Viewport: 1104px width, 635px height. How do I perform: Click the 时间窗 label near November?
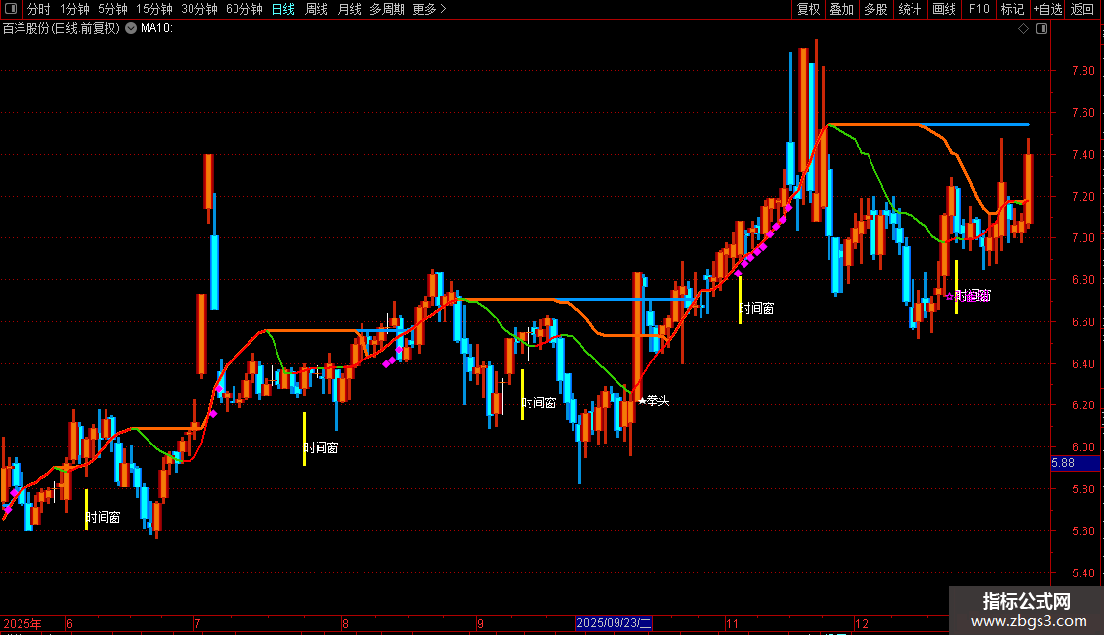(757, 308)
